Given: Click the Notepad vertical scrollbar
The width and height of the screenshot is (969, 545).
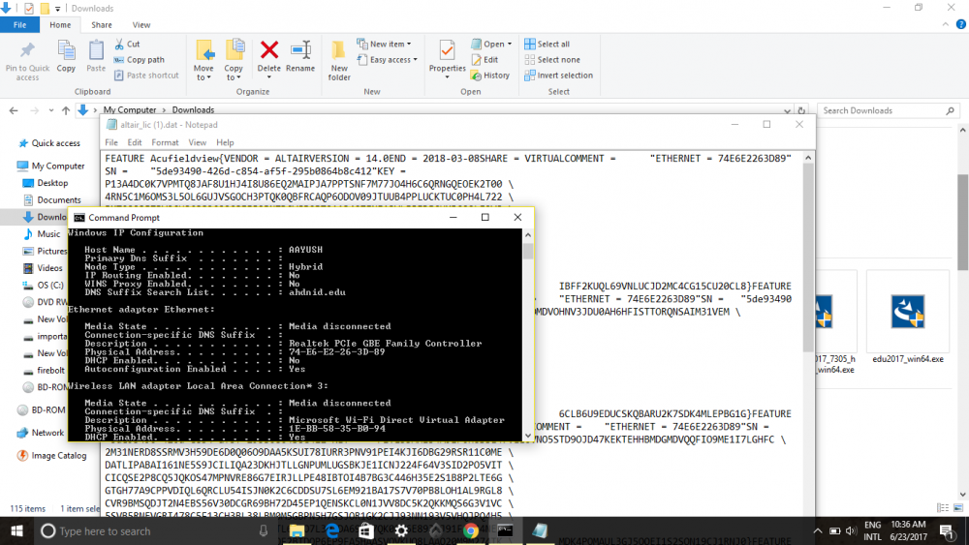Looking at the screenshot, I should click(x=808, y=259).
